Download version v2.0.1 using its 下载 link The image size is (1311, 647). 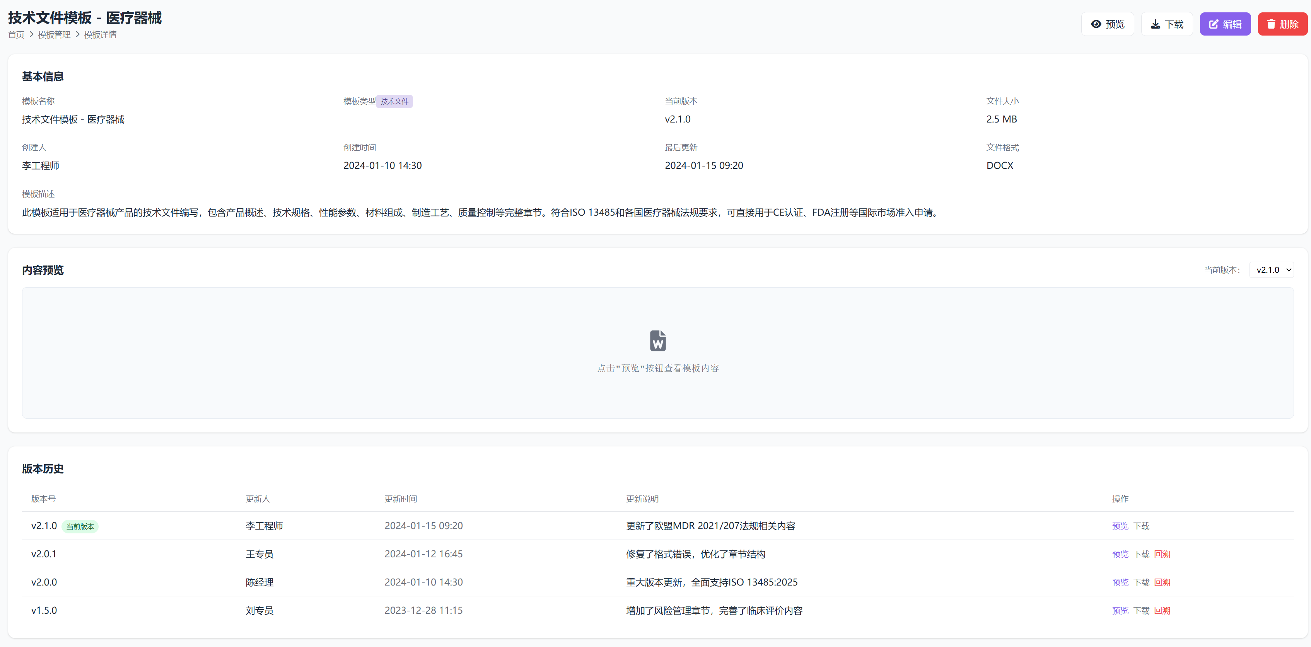coord(1142,554)
